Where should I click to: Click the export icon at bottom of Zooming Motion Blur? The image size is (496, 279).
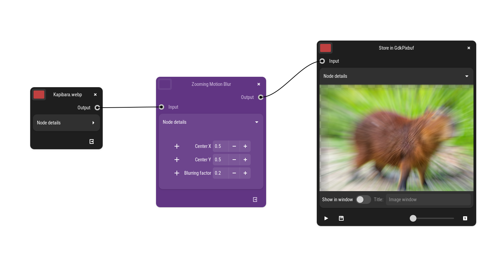pos(255,200)
